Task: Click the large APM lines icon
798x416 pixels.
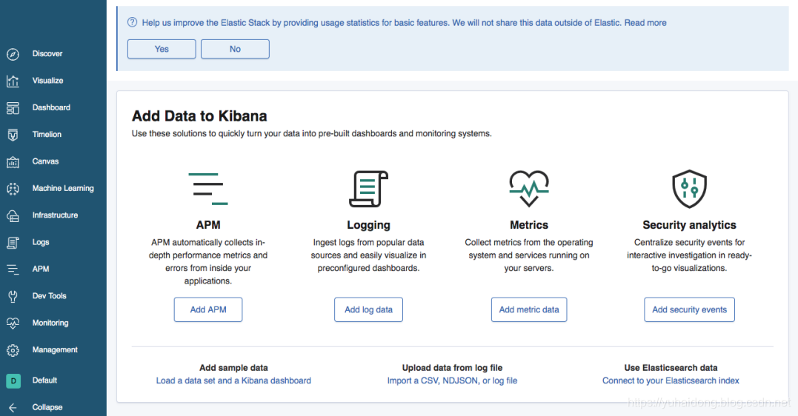Action: [x=208, y=189]
